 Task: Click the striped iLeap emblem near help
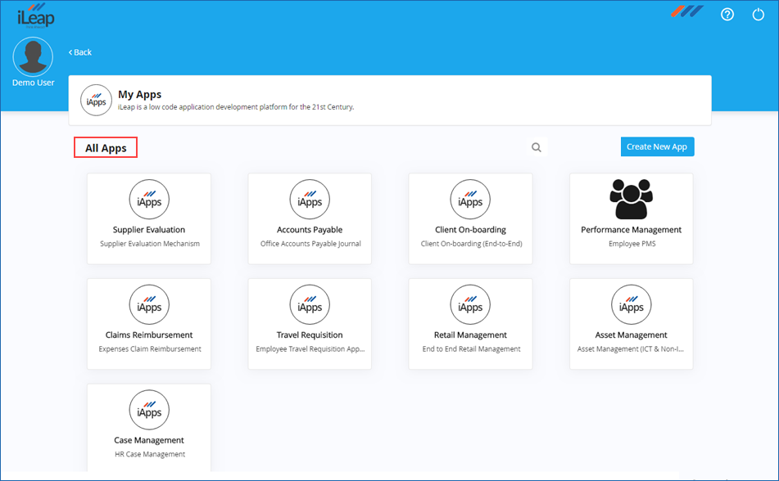click(687, 11)
